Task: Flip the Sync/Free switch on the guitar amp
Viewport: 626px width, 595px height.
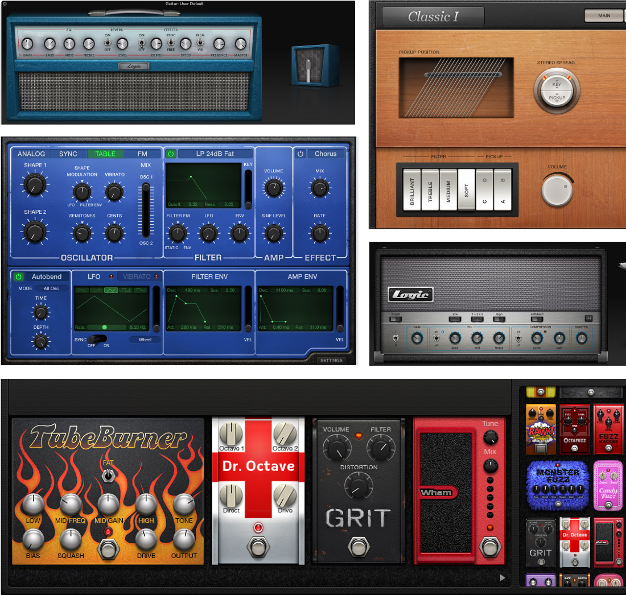Action: pos(171,43)
